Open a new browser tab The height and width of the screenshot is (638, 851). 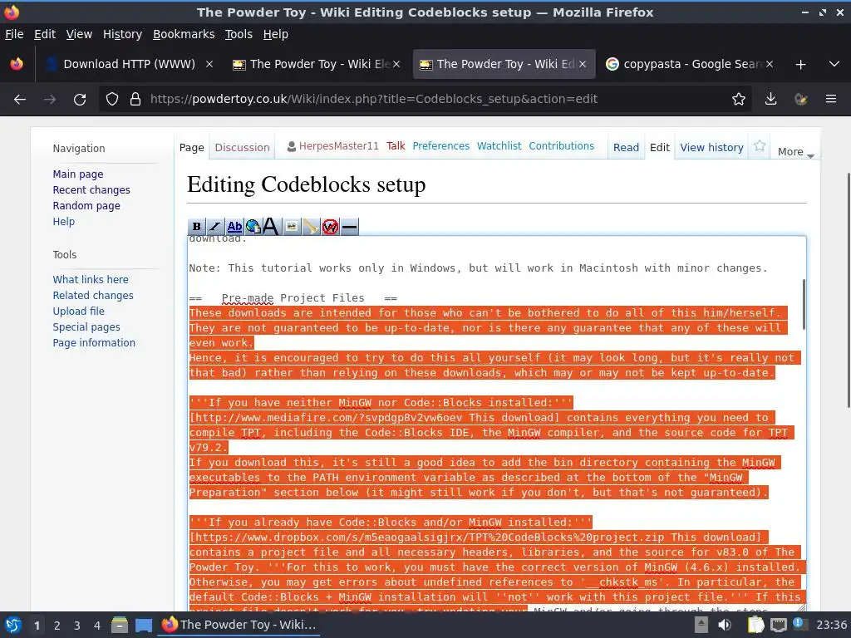800,64
